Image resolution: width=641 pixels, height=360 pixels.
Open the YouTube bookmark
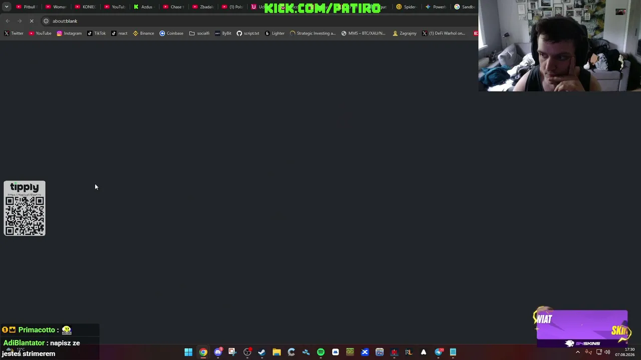(x=40, y=33)
